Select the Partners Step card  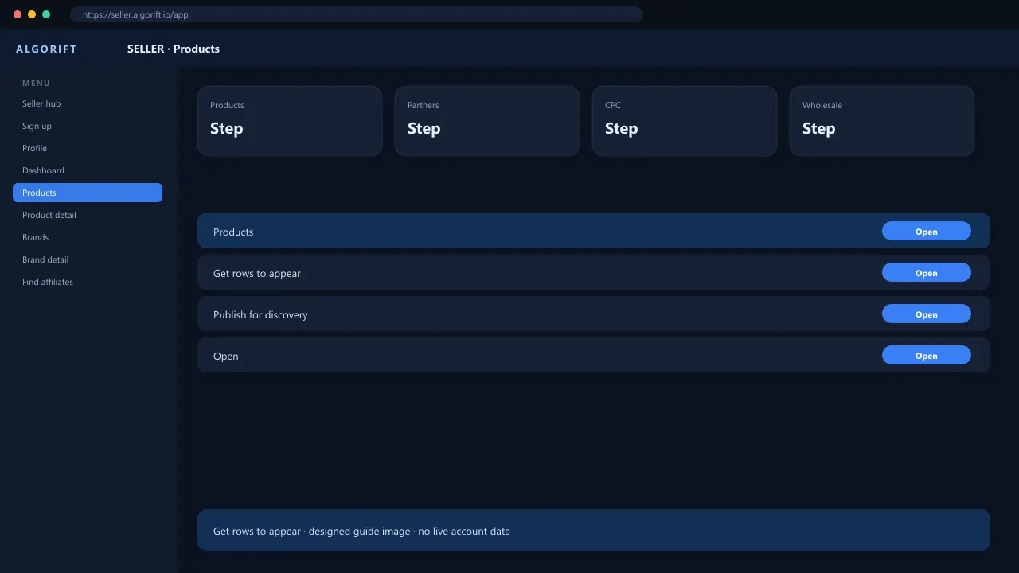[x=487, y=121]
